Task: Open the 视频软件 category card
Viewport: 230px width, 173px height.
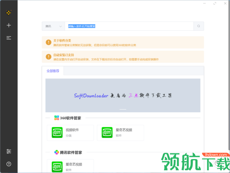Action: pyautogui.click(x=70, y=133)
